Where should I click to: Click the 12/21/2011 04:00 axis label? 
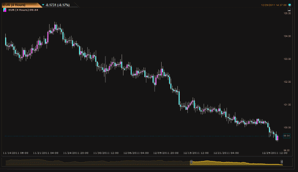[x=226, y=153]
